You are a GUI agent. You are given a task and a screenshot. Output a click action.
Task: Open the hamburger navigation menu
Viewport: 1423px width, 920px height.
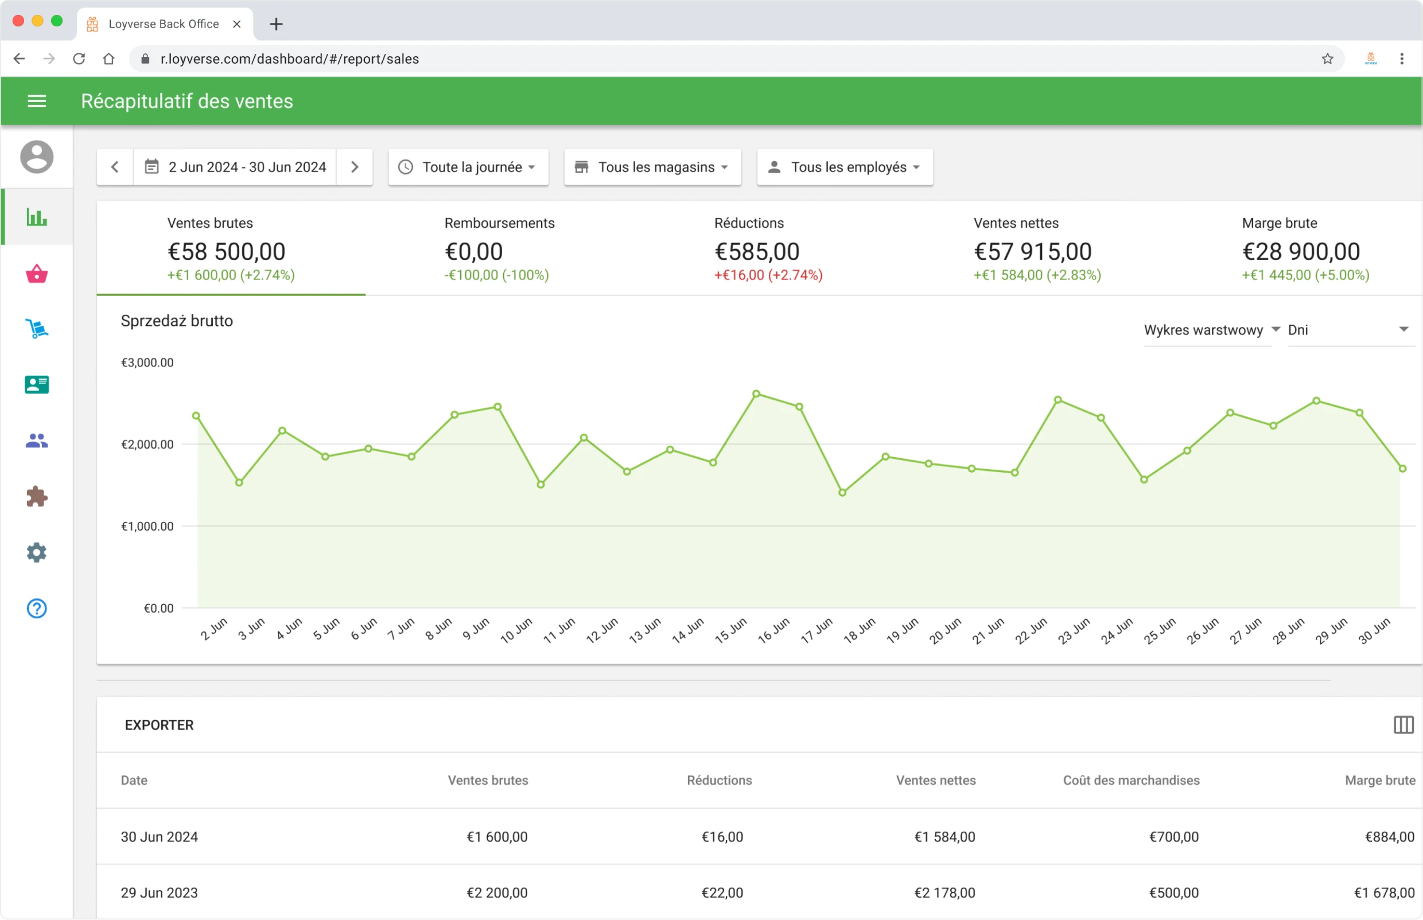37,100
